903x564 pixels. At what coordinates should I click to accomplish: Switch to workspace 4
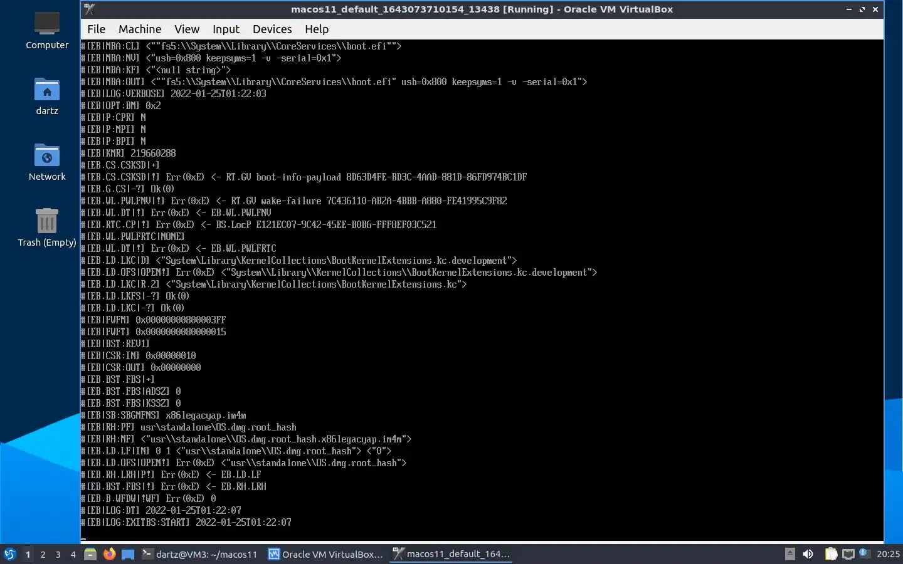coord(73,554)
